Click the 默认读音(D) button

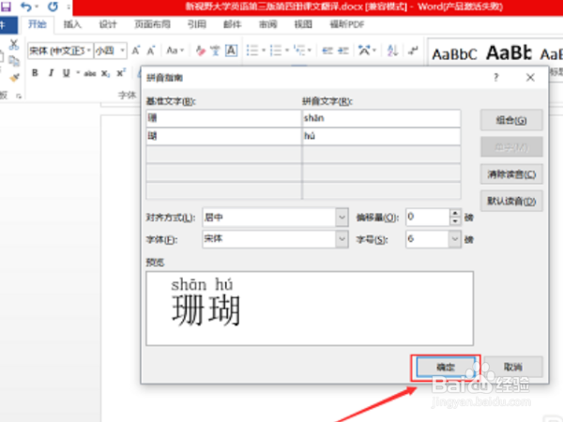(511, 202)
